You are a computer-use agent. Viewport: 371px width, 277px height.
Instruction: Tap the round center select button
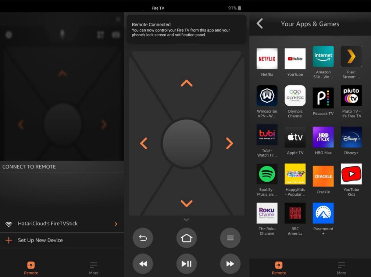(x=186, y=143)
